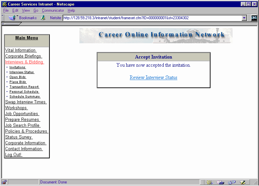Open the Mailbox icon in component bar
259x186 pixels.
[220, 182]
